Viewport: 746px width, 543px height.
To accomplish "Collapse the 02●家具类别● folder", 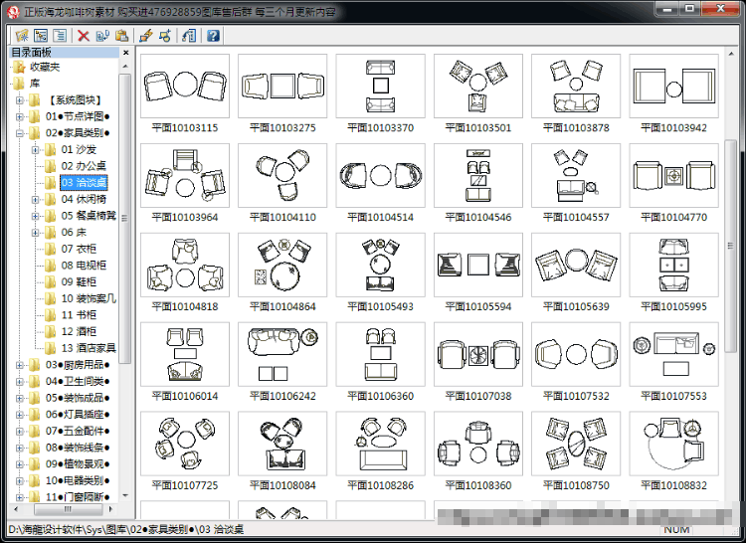I will (20, 133).
